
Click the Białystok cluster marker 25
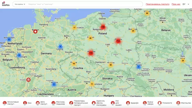133,31
